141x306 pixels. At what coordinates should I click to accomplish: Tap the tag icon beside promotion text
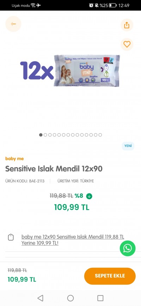coord(11,237)
